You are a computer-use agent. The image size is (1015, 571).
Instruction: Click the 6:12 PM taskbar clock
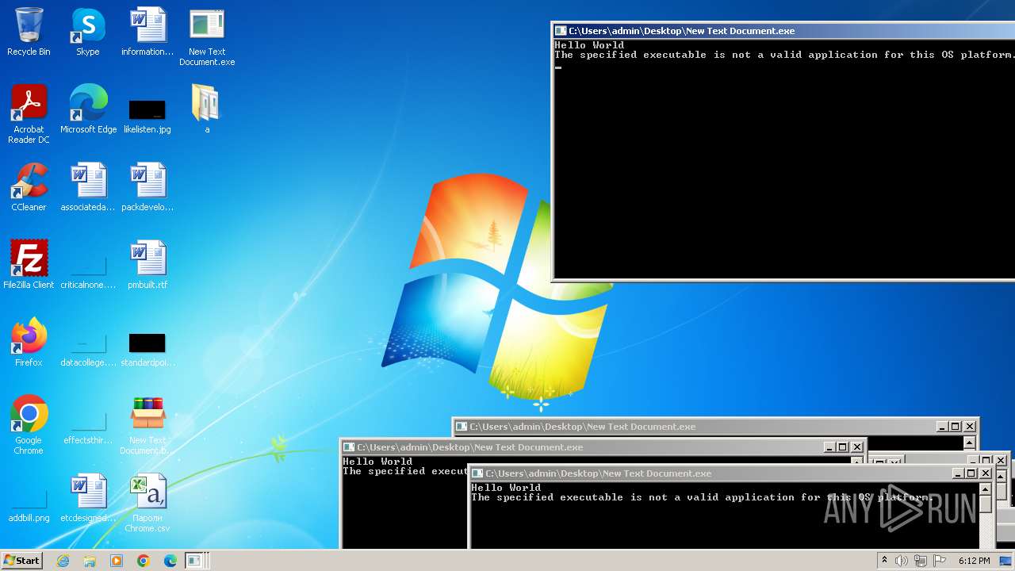974,561
